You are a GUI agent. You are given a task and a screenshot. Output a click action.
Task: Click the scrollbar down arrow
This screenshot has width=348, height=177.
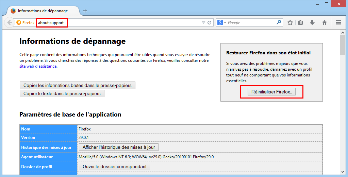343,172
